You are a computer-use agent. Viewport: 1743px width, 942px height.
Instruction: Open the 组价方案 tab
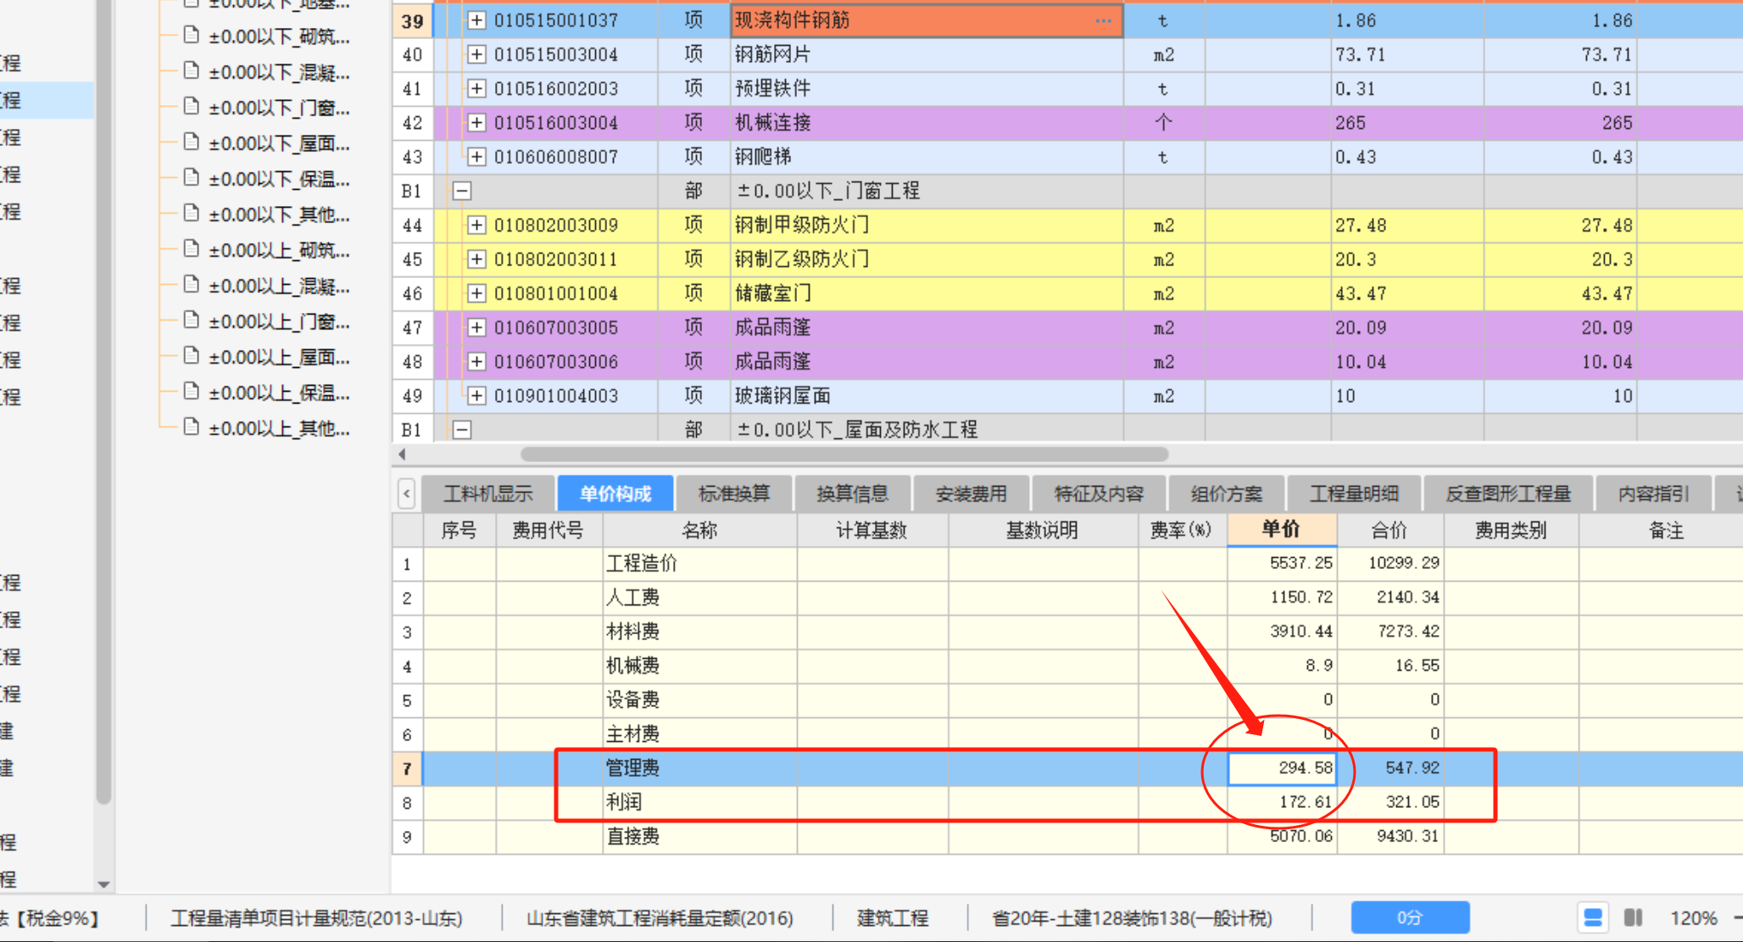(1226, 493)
